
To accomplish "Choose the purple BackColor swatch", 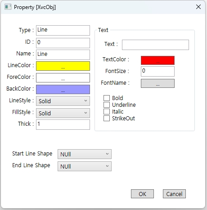I will point(63,89).
